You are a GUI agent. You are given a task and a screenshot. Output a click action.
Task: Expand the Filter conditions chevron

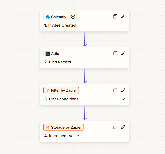(123, 99)
